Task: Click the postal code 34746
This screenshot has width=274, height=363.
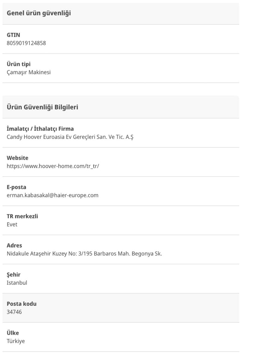Action: [14, 312]
